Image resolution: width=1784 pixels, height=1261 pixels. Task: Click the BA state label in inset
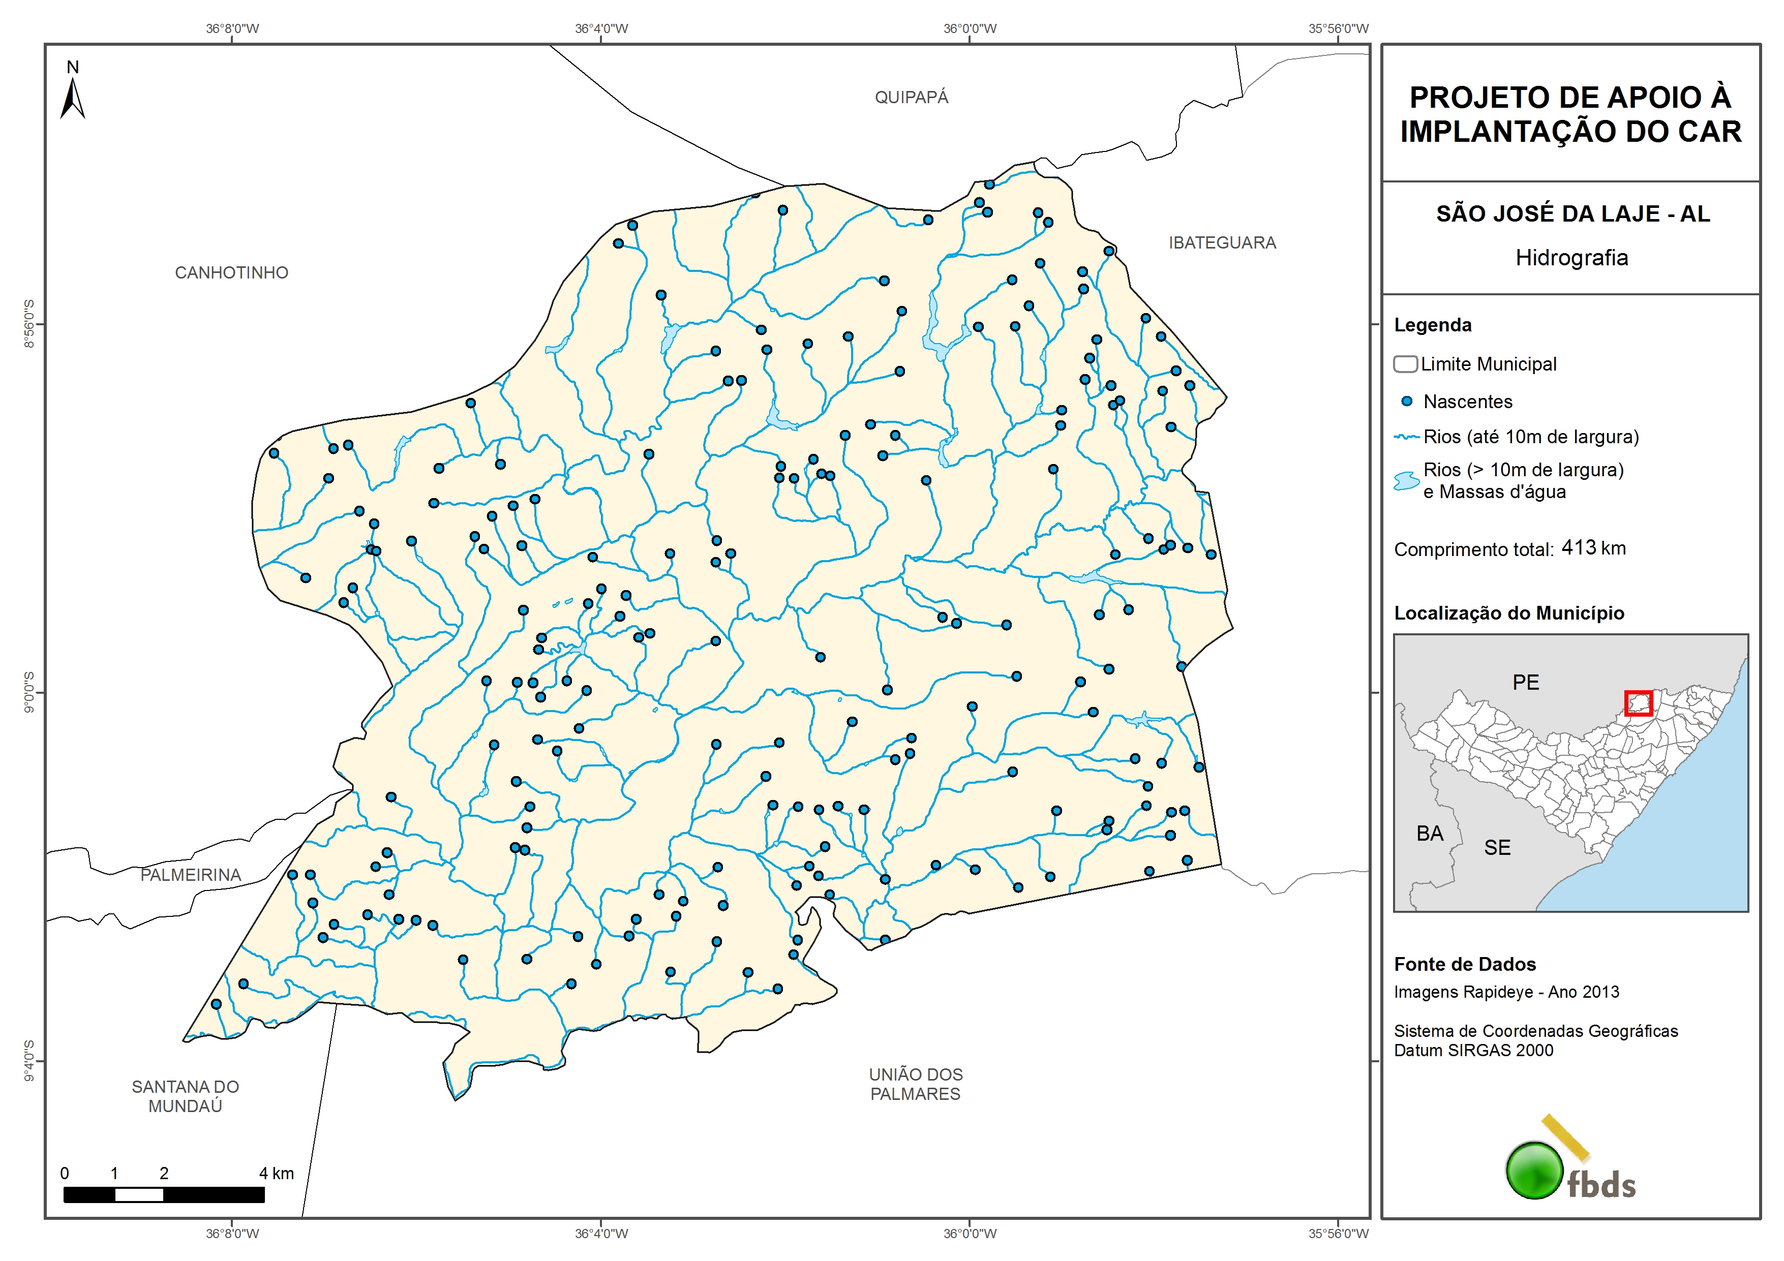pos(1430,834)
